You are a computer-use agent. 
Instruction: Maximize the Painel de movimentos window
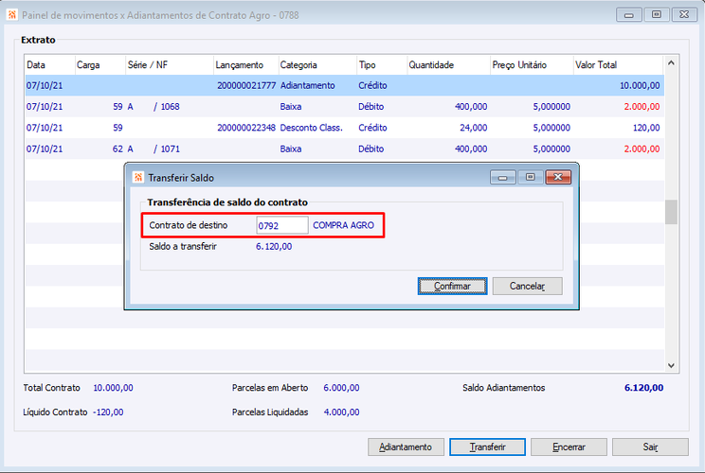coord(657,14)
